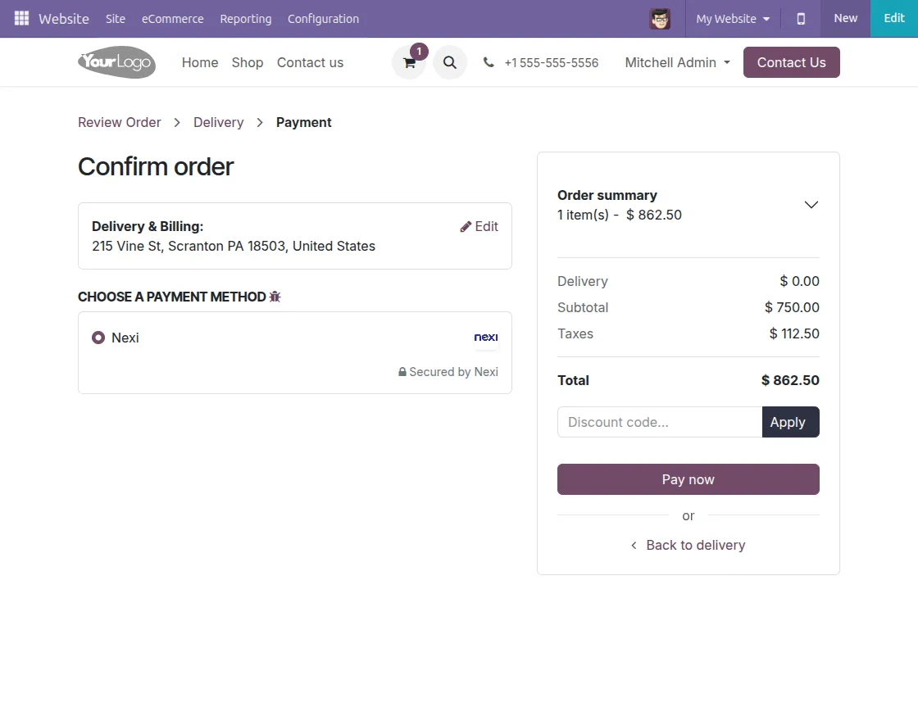
Task: Select the Nexi payment method
Action: click(x=98, y=337)
